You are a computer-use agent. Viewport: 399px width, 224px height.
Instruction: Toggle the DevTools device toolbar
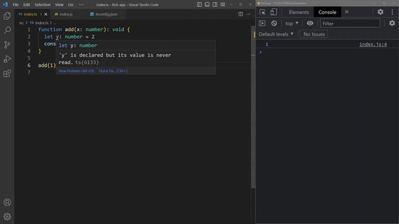tap(273, 12)
